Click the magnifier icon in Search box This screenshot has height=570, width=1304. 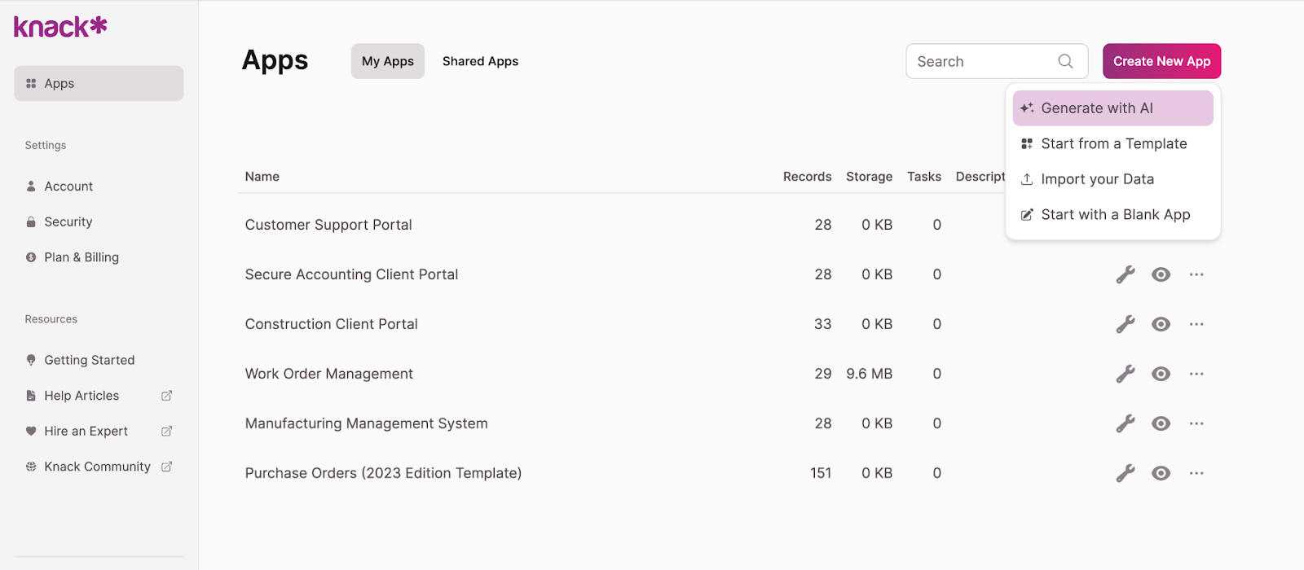(1065, 61)
